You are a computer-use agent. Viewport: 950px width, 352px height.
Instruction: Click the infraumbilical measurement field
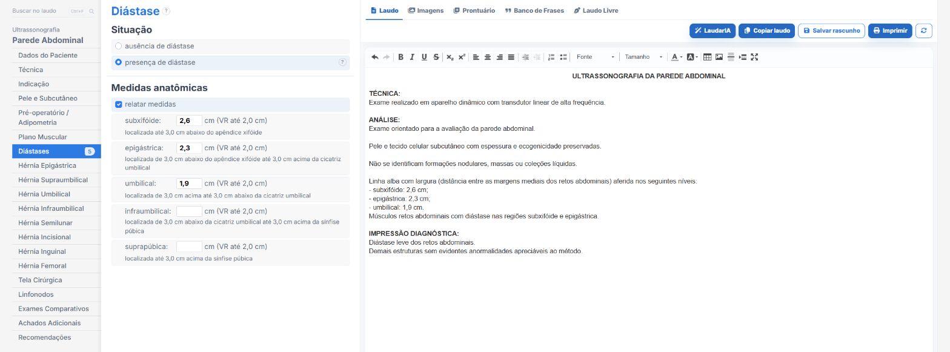(x=189, y=211)
